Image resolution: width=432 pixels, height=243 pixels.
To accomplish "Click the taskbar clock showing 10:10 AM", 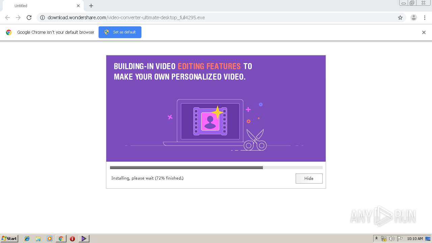I will pos(415,239).
